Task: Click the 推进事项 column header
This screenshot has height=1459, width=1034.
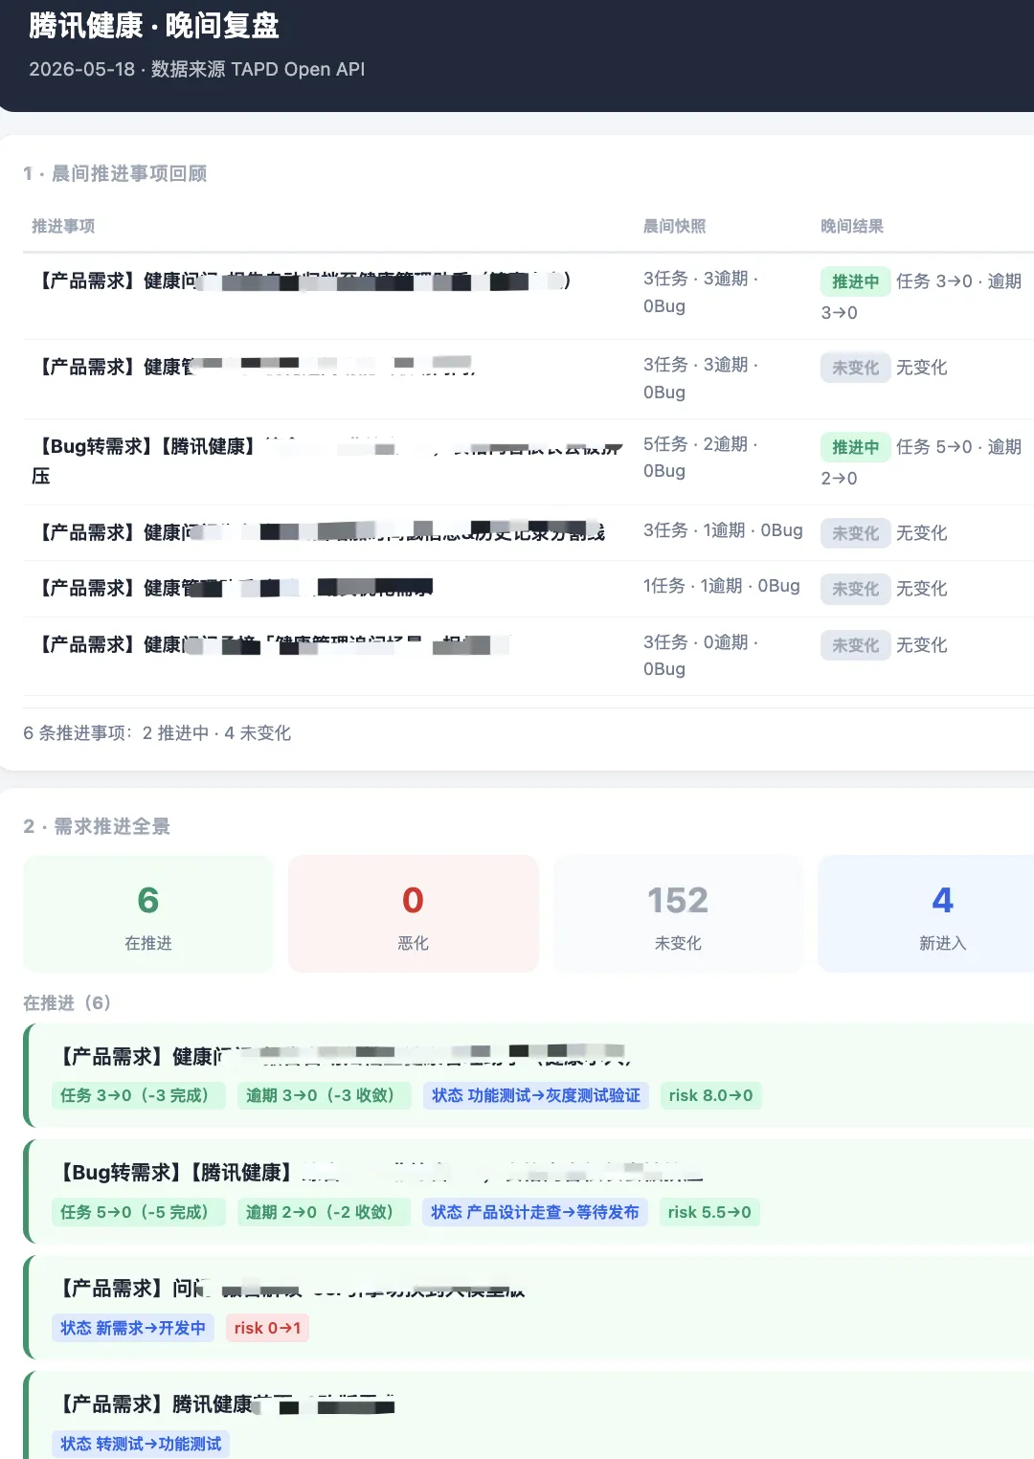Action: (x=63, y=226)
